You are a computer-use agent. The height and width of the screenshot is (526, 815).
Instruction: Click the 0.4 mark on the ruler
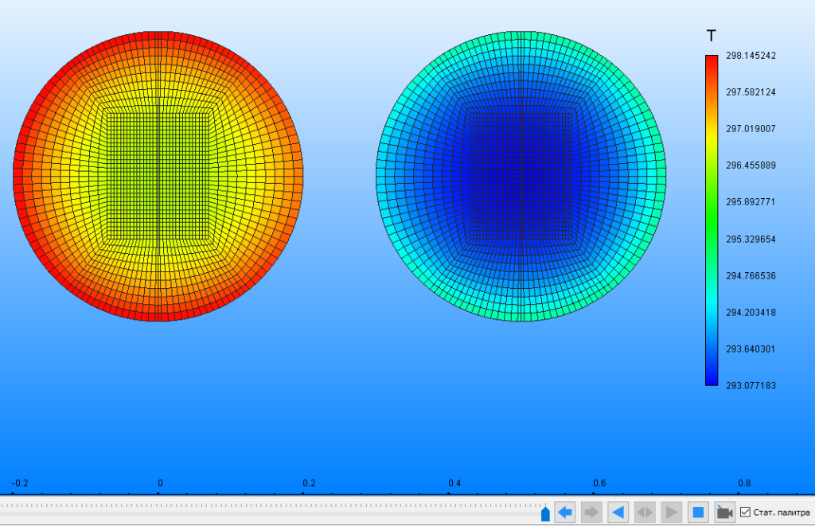[454, 484]
